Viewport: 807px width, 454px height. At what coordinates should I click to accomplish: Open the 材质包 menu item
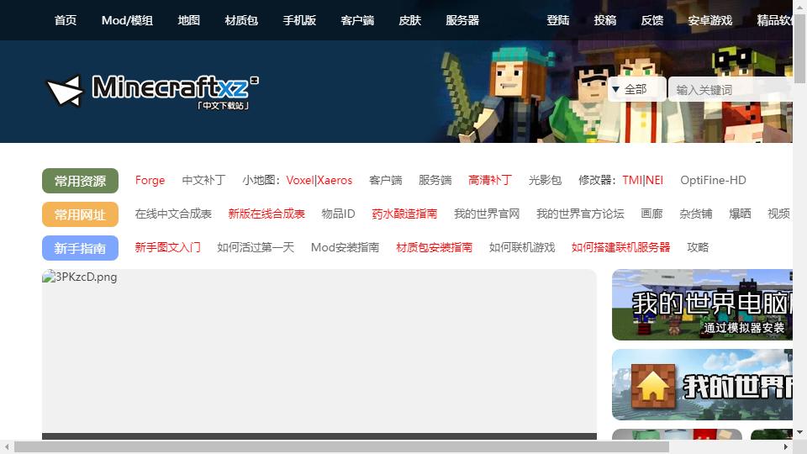click(241, 20)
